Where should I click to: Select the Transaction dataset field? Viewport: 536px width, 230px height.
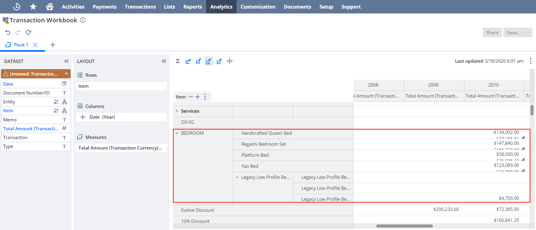point(36,137)
